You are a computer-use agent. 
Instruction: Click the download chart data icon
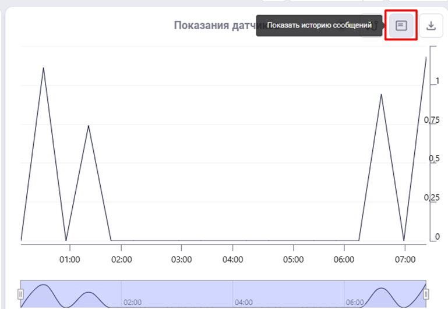tap(431, 26)
